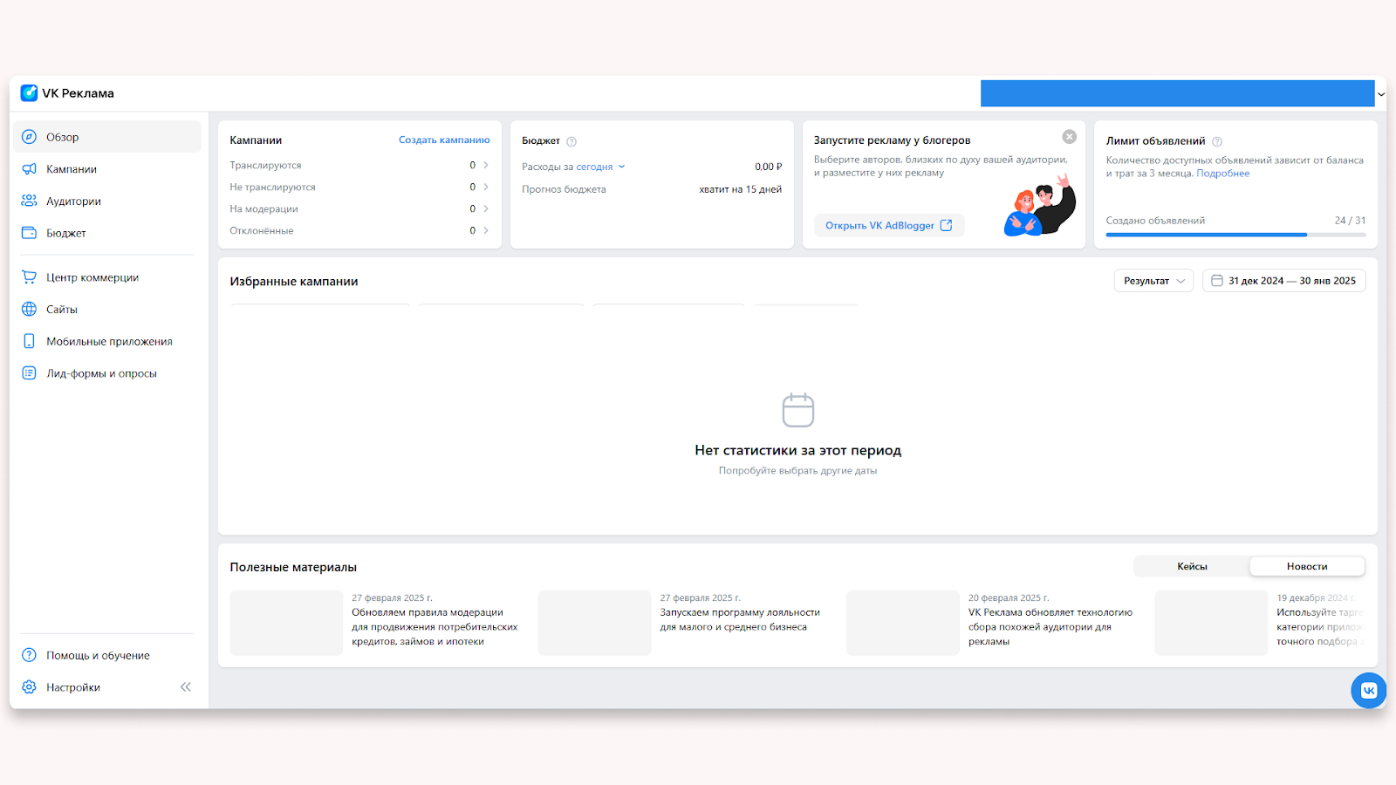1396x785 pixels.
Task: Expand Транслируются campaigns chevron
Action: tap(486, 165)
